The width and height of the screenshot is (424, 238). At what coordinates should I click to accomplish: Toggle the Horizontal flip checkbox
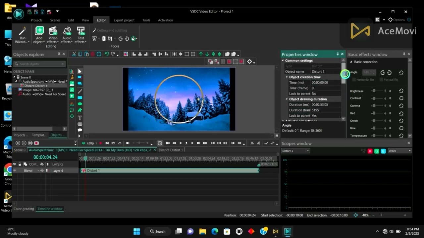[x=354, y=80]
